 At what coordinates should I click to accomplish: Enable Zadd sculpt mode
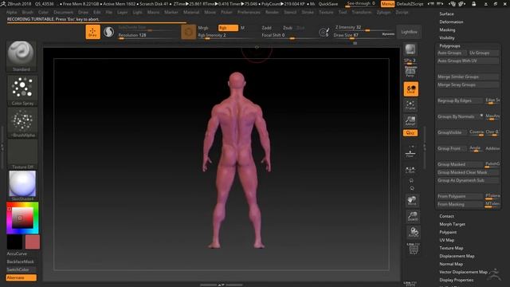(266, 28)
